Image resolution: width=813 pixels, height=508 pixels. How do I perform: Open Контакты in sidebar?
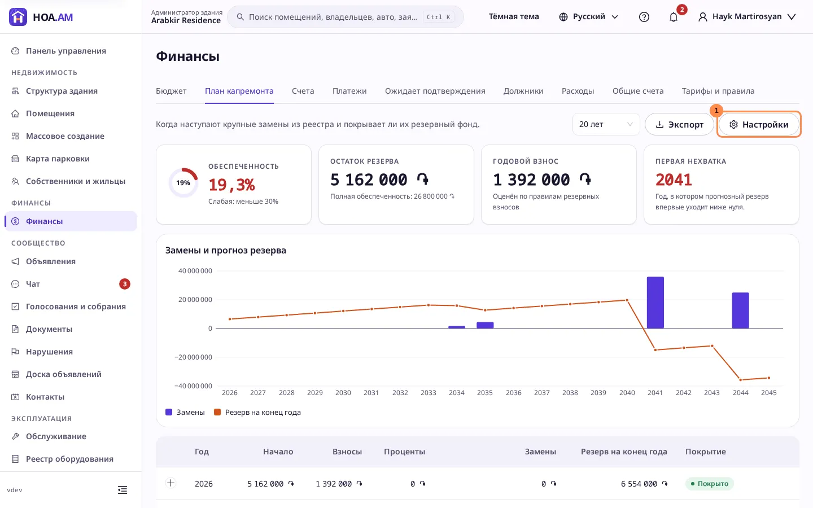(71, 397)
